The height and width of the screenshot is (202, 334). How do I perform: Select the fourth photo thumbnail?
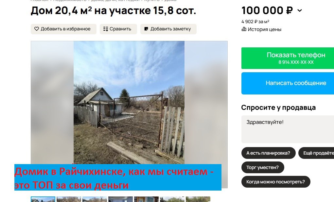[x=120, y=199]
